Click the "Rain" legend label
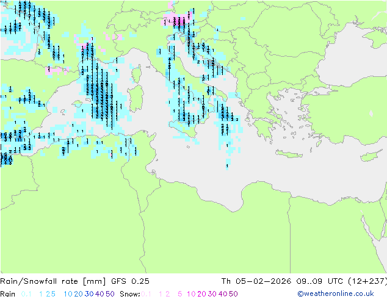The height and width of the screenshot is (299, 387). coord(8,294)
